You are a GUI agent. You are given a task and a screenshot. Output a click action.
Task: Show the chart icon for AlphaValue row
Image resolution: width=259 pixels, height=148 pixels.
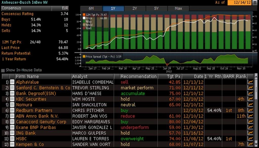click(x=250, y=82)
